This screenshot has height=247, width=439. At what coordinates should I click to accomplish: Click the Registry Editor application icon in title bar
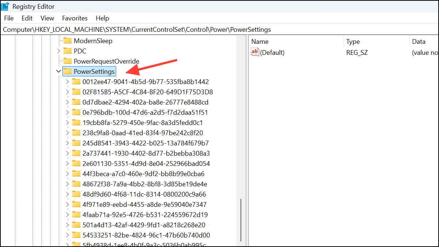(5, 6)
